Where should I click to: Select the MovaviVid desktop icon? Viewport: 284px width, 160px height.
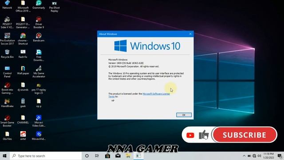coord(39,136)
